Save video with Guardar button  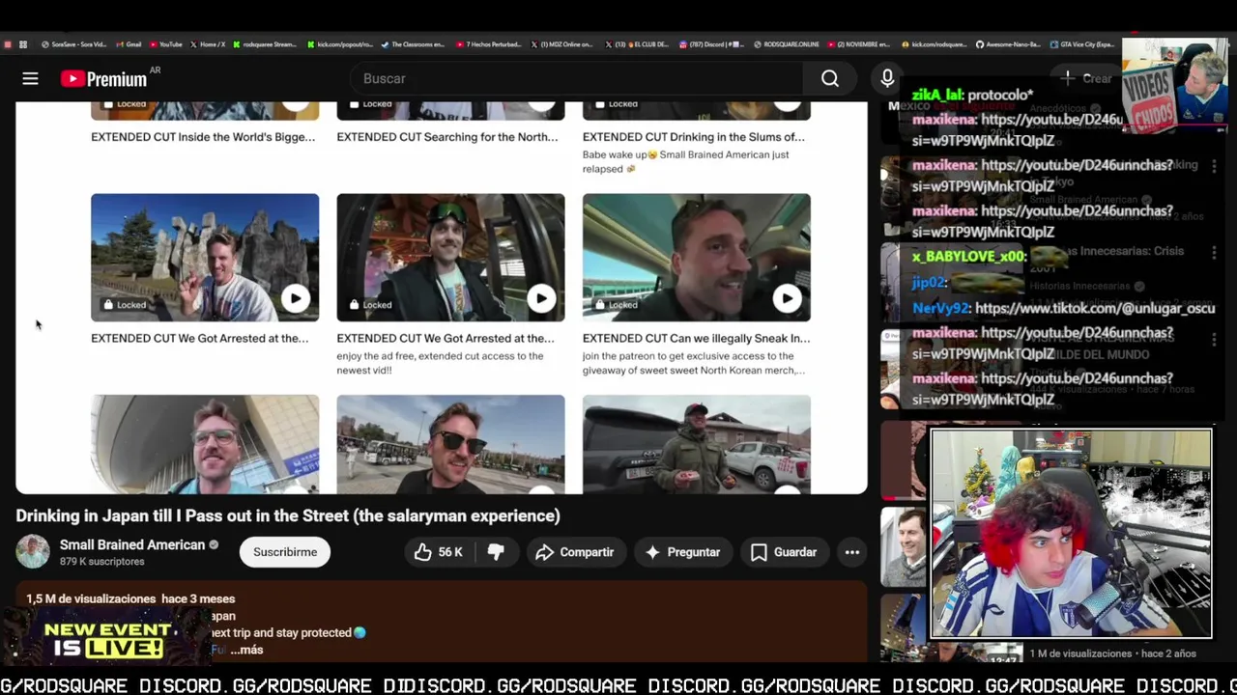pos(784,552)
